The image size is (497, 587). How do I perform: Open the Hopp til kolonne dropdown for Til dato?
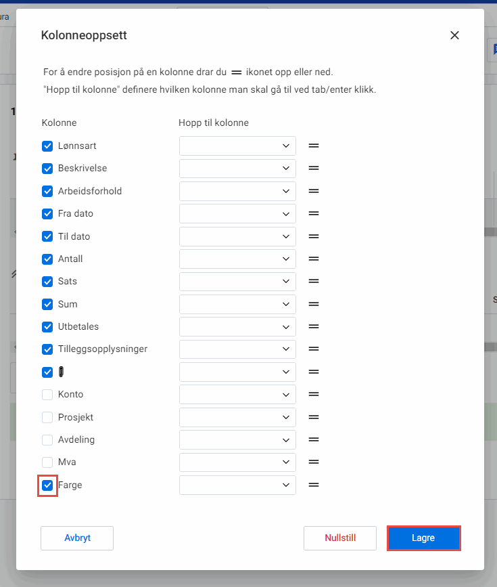[x=237, y=236]
